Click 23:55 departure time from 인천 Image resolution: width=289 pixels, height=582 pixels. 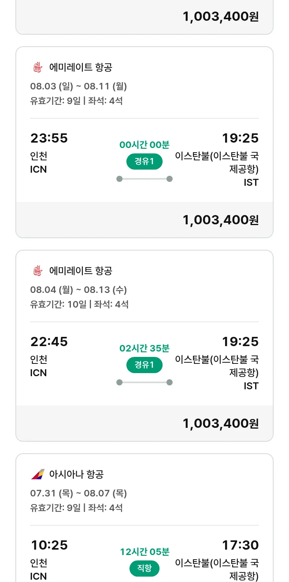[49, 138]
